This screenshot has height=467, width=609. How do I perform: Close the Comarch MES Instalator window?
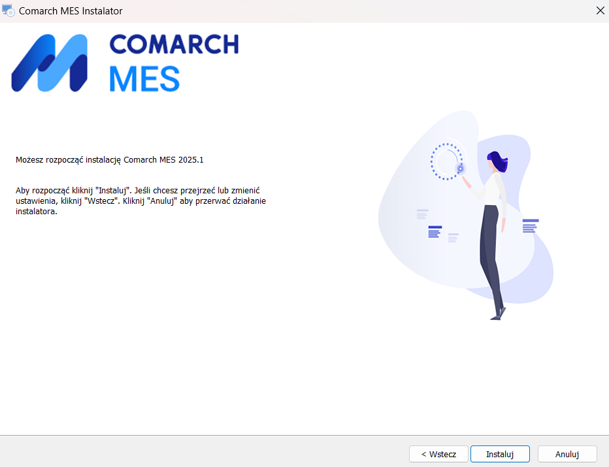(x=600, y=11)
